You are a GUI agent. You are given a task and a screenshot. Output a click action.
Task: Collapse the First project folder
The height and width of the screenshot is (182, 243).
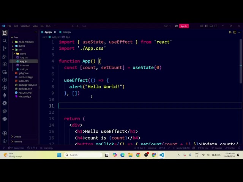coord(14,38)
